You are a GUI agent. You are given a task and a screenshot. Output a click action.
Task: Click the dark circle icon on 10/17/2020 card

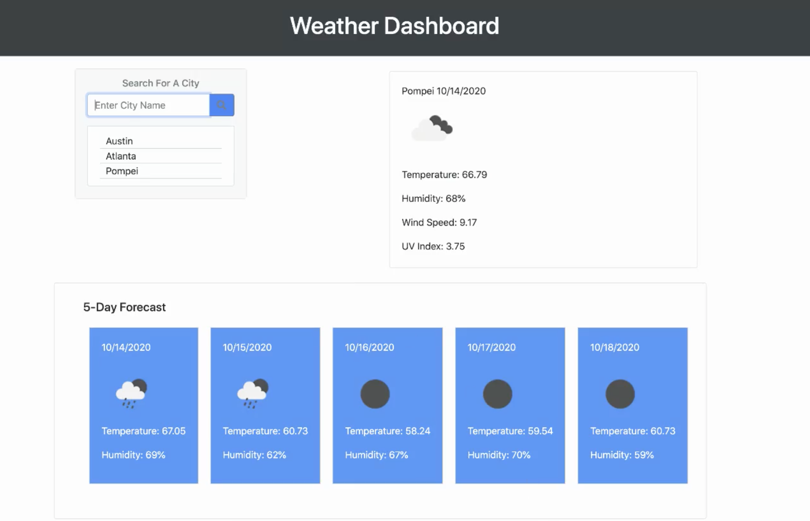click(x=497, y=394)
